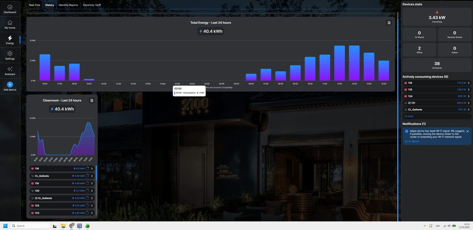Export the Total Energy chart report
This screenshot has width=473, height=230.
389,23
